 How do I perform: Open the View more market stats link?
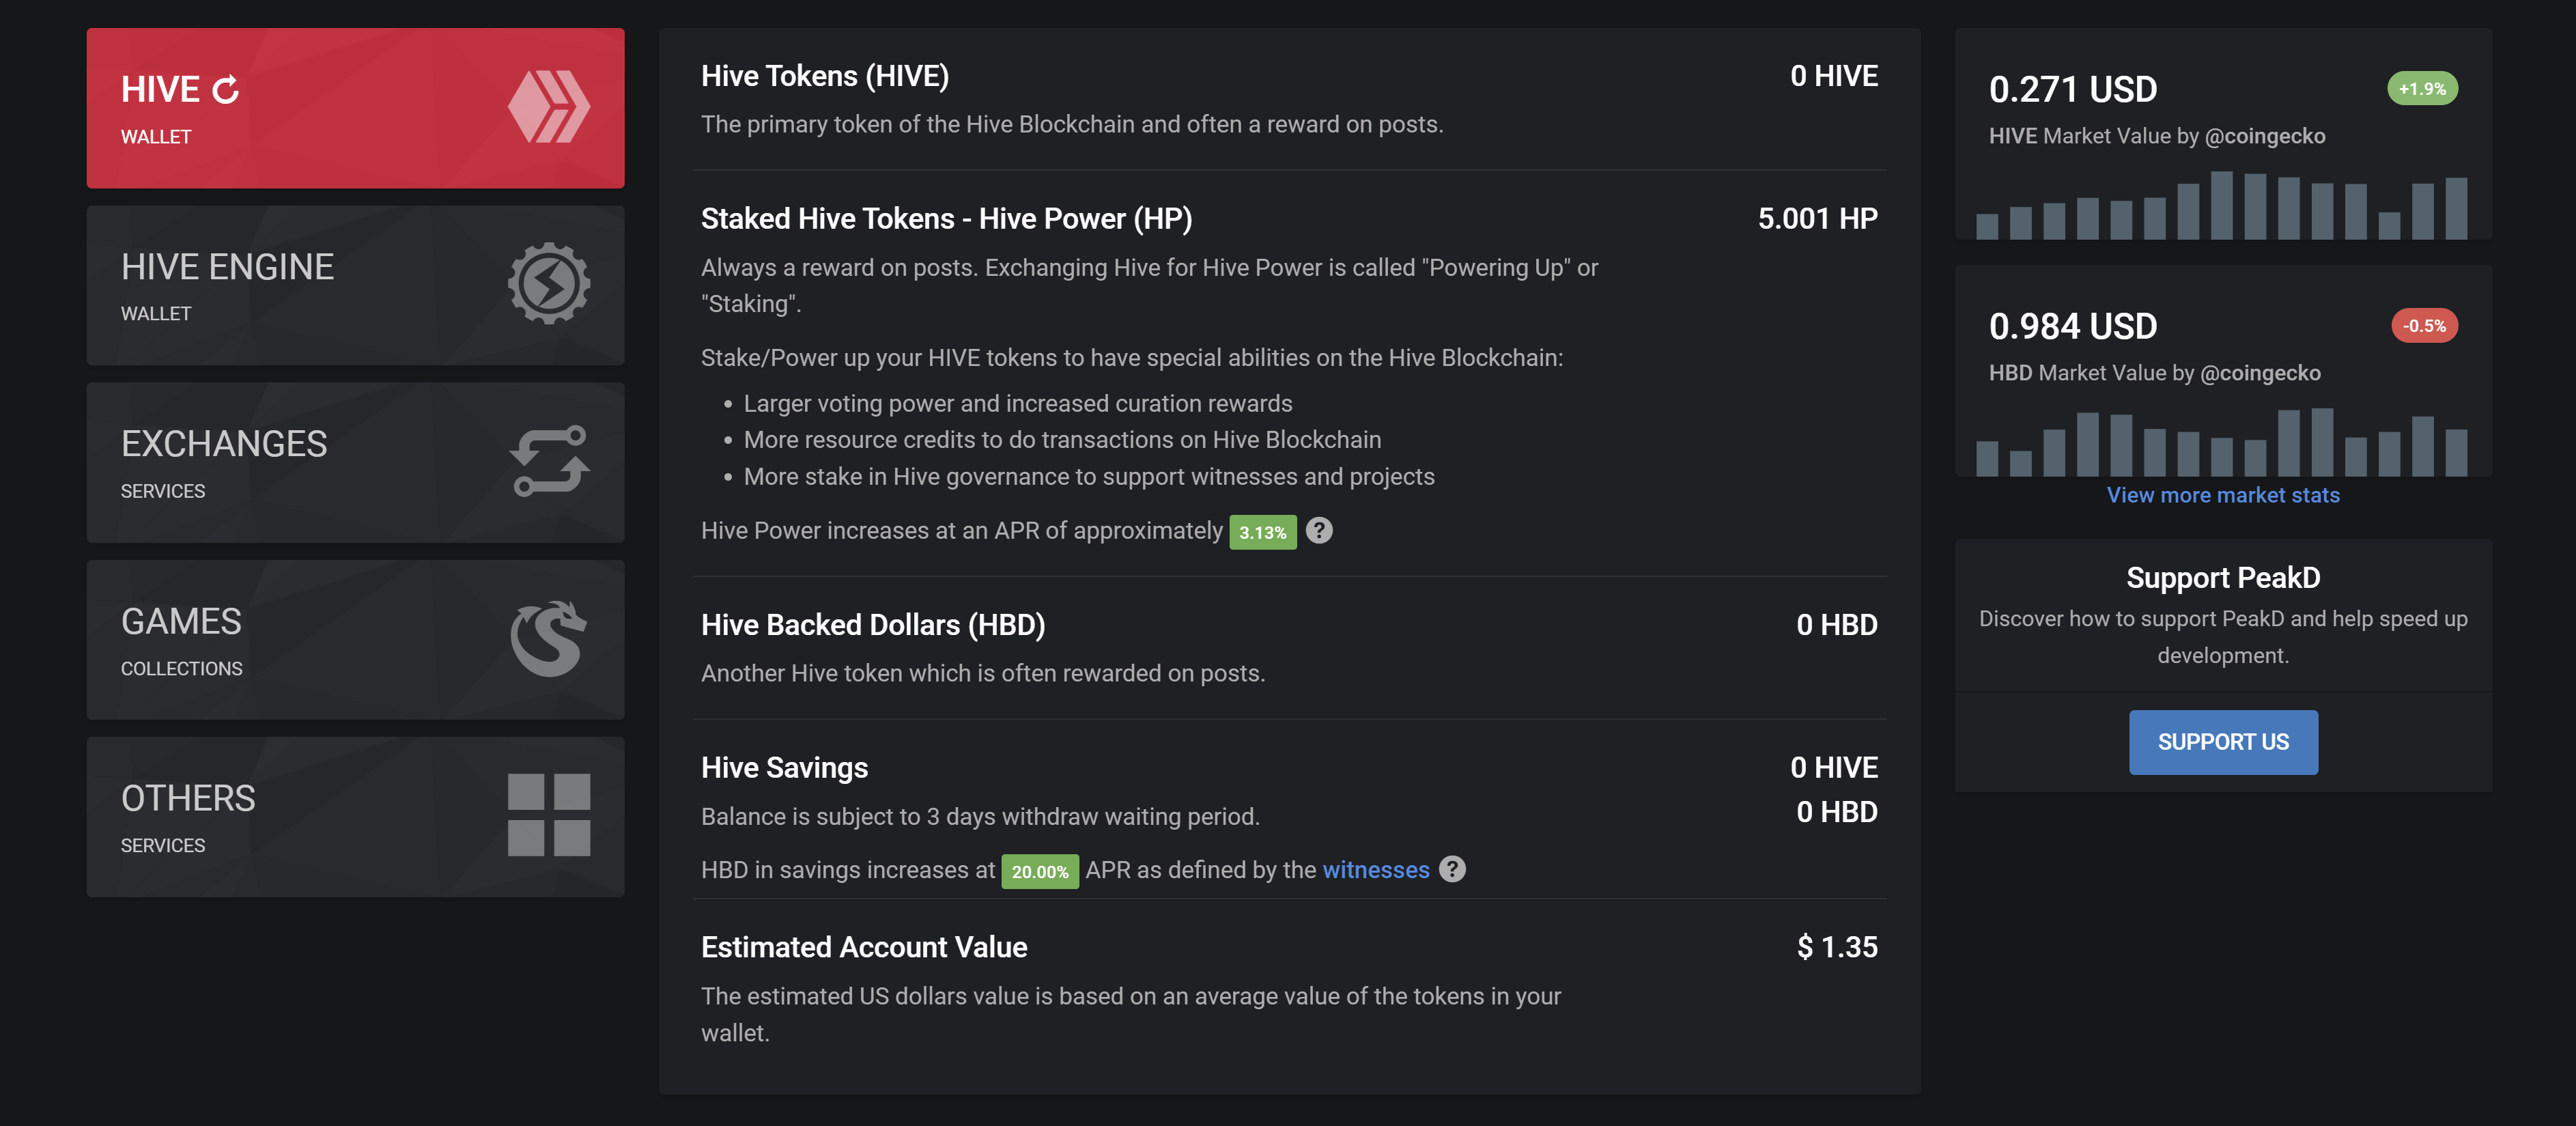pyautogui.click(x=2223, y=495)
